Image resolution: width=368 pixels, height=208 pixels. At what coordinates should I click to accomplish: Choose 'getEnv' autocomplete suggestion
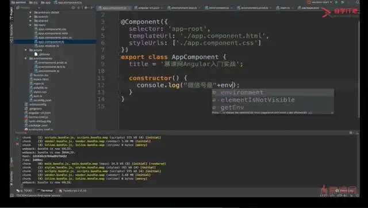[273, 107]
